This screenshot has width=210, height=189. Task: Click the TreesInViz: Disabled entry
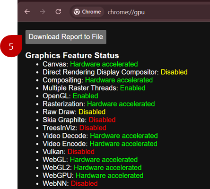pos(74,128)
